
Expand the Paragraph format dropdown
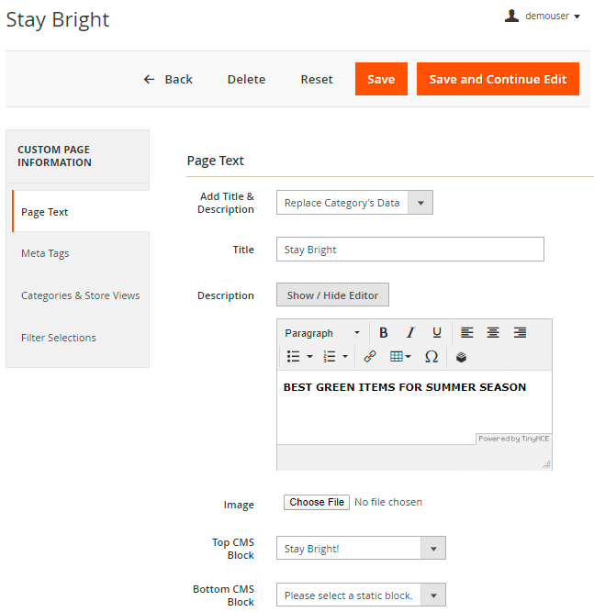pos(322,332)
